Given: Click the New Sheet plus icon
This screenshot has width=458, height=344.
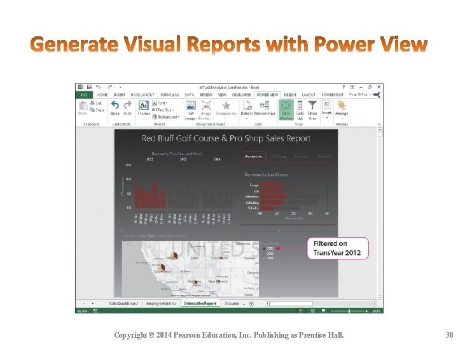Looking at the screenshot, I should pyautogui.click(x=251, y=304).
